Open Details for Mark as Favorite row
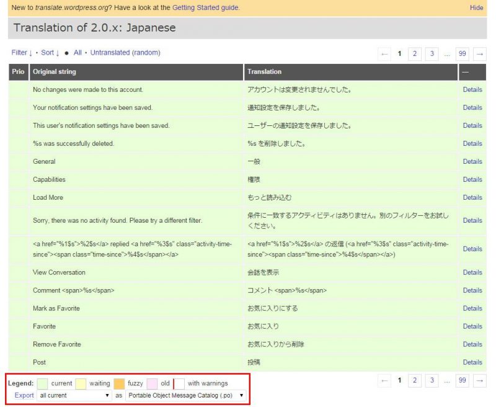 click(x=472, y=308)
